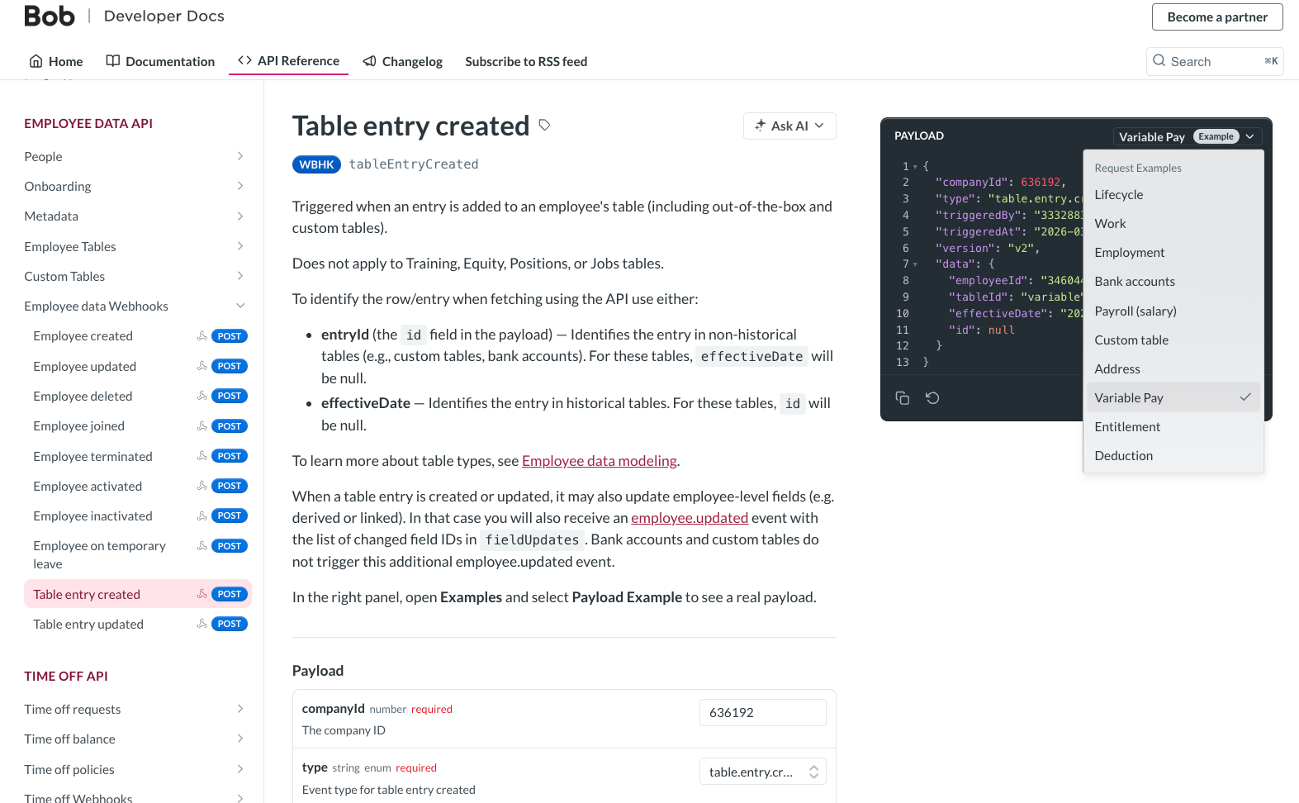This screenshot has width=1299, height=803.
Task: Select the Payroll (salary) example
Action: (x=1173, y=311)
